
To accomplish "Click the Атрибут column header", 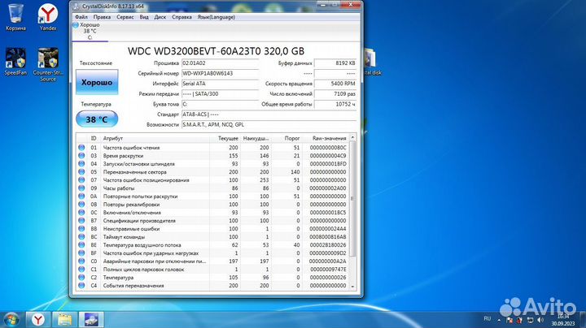I will coord(155,138).
